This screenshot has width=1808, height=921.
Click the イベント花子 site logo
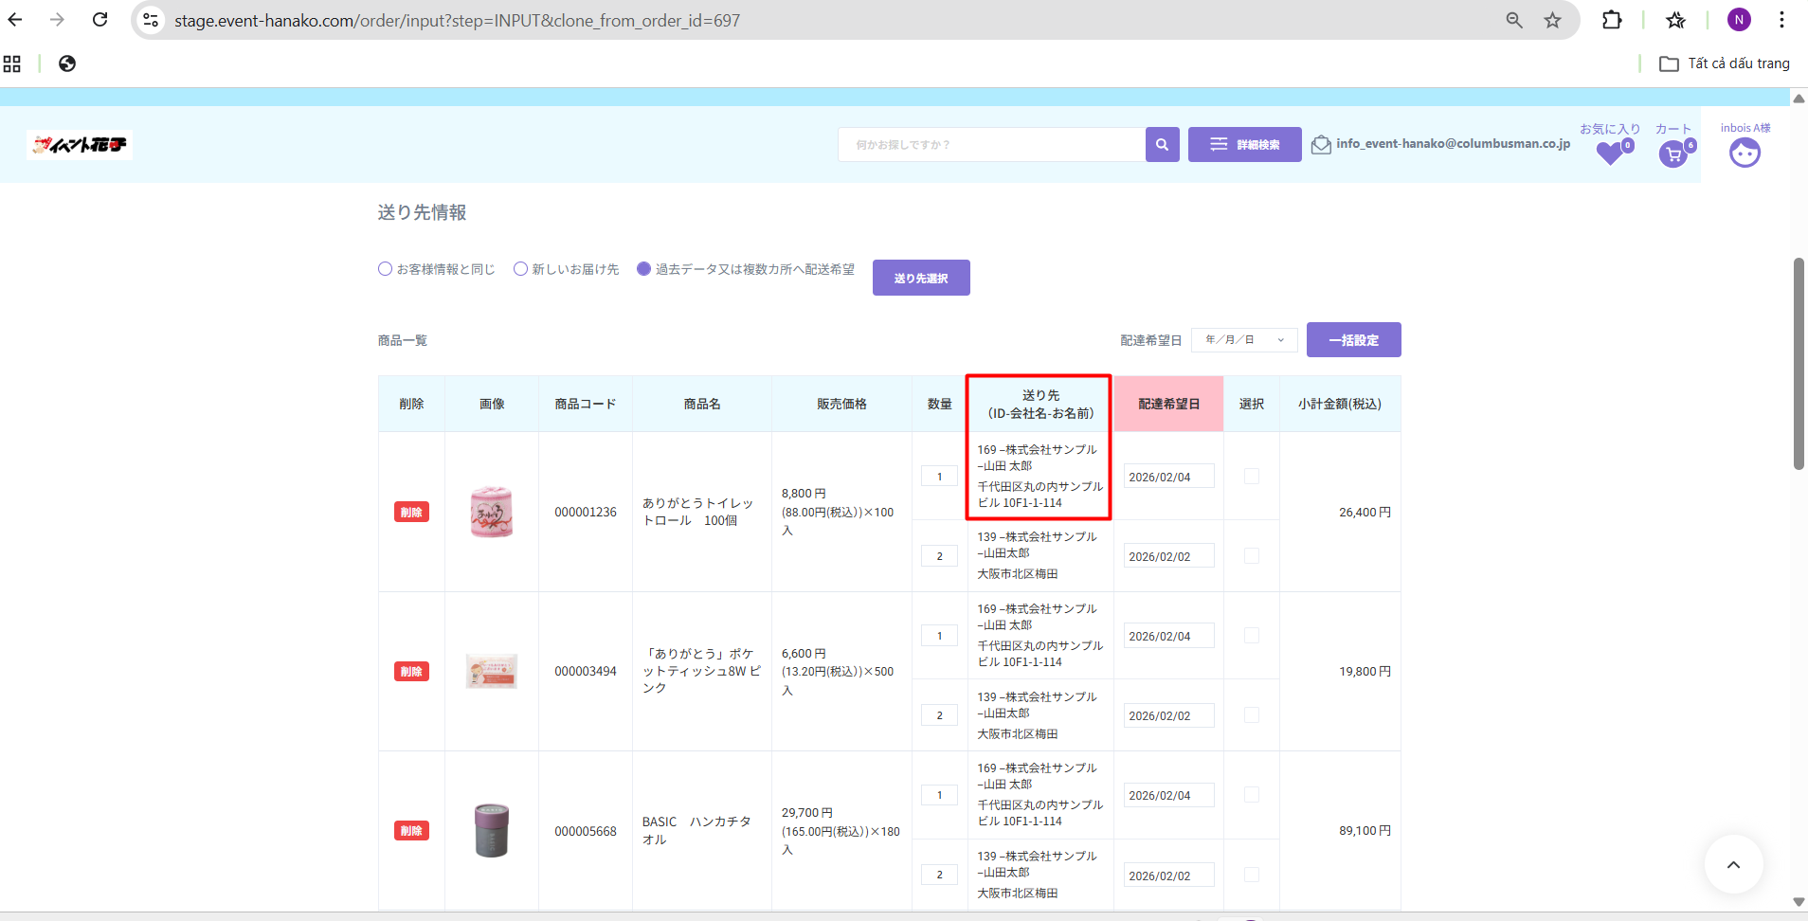(x=80, y=145)
